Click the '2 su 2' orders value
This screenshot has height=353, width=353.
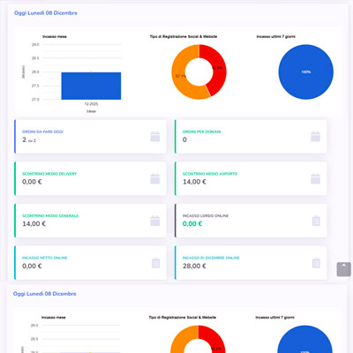coord(29,139)
